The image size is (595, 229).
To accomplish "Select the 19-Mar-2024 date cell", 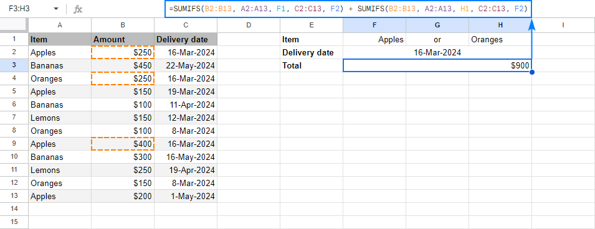I will click(186, 91).
